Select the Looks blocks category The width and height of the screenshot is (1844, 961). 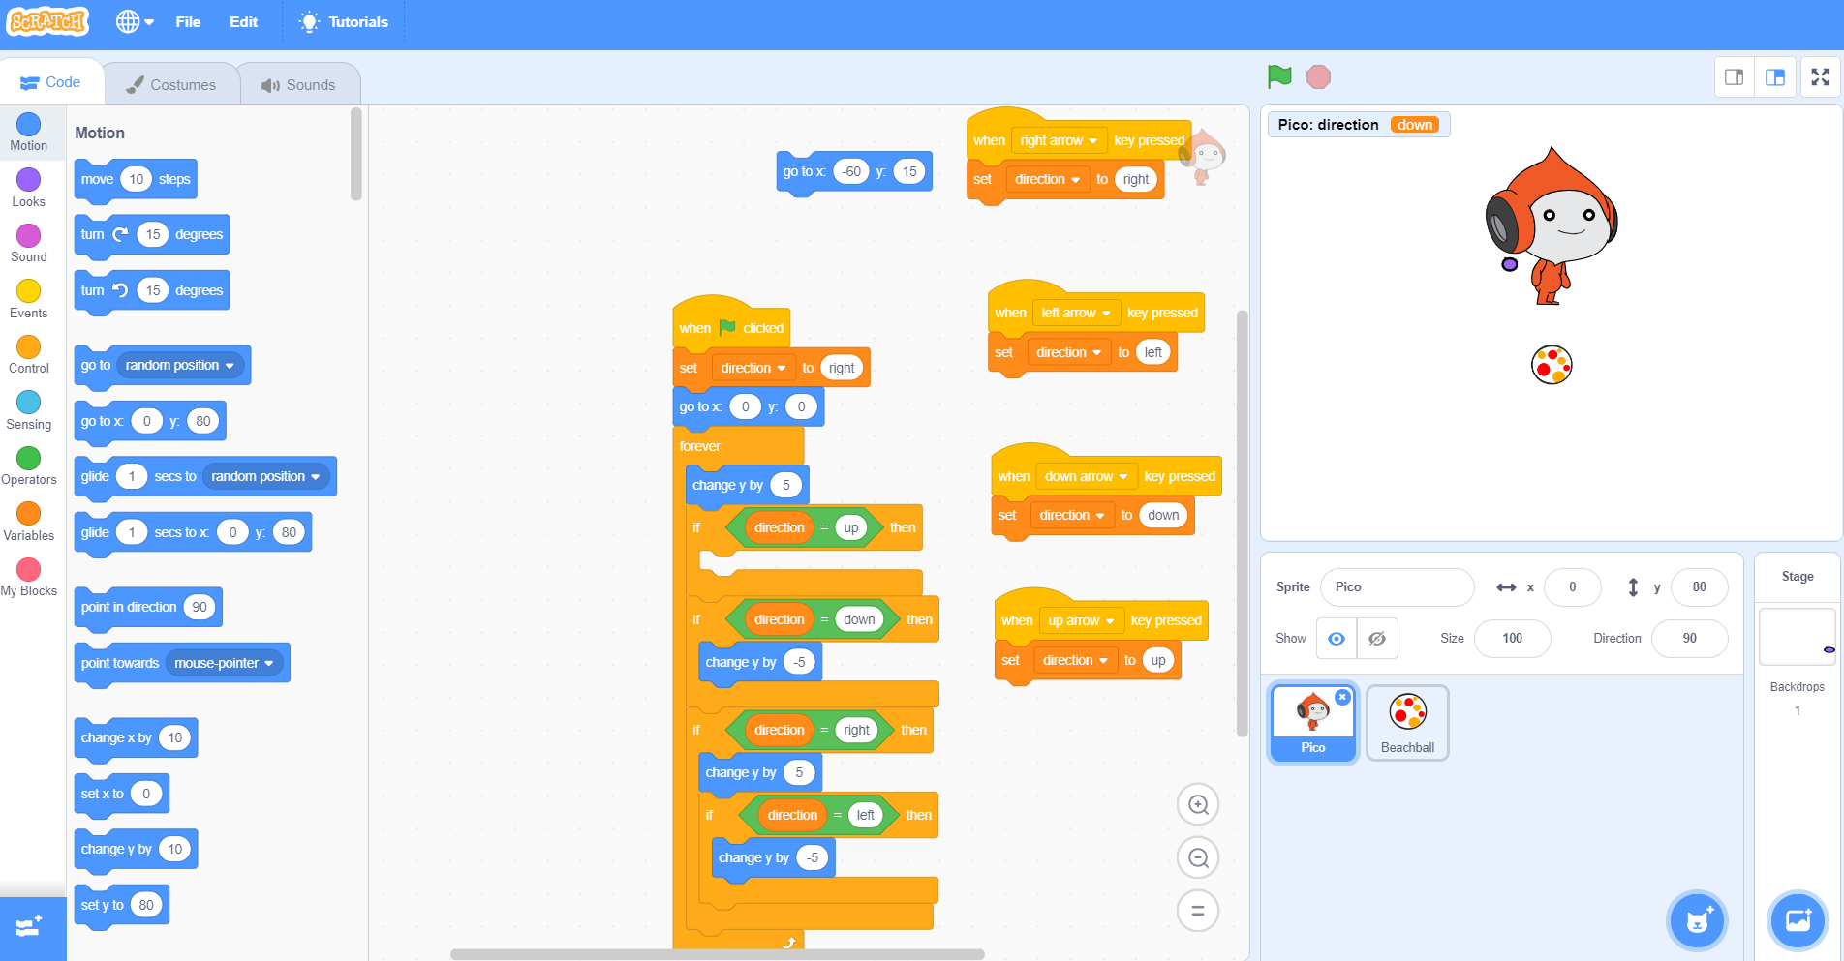[x=29, y=188]
